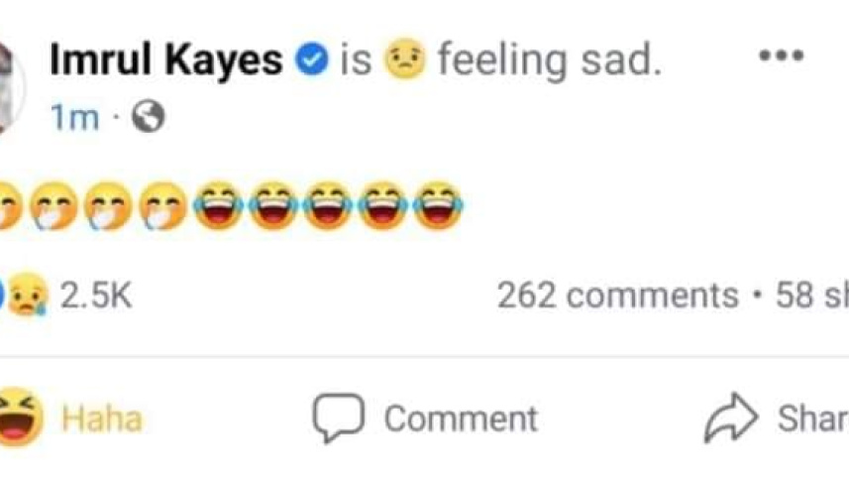Open the Imrul Kayes profile name link
Viewport: 849px width, 478px height.
point(165,61)
